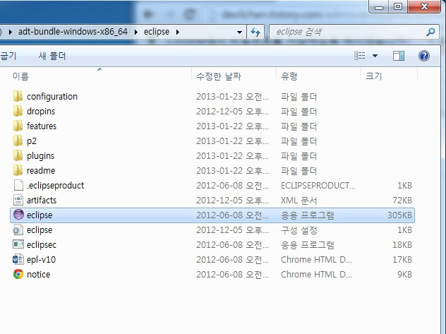Select the notice file name
Screen dimensions: 446x334
(x=38, y=274)
